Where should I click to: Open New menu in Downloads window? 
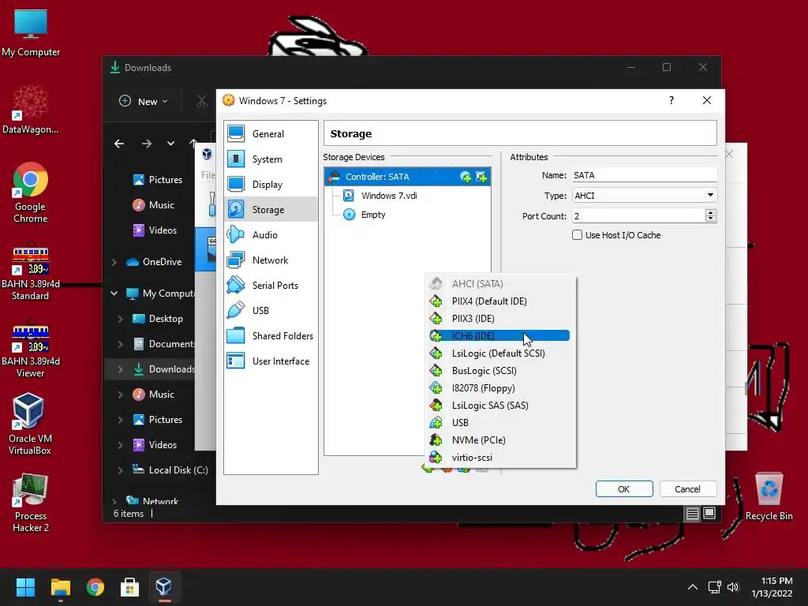144,102
